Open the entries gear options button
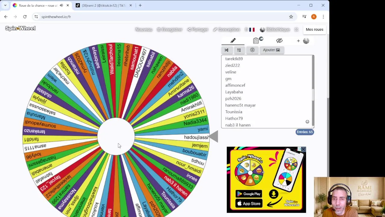The image size is (385, 217). [252, 50]
